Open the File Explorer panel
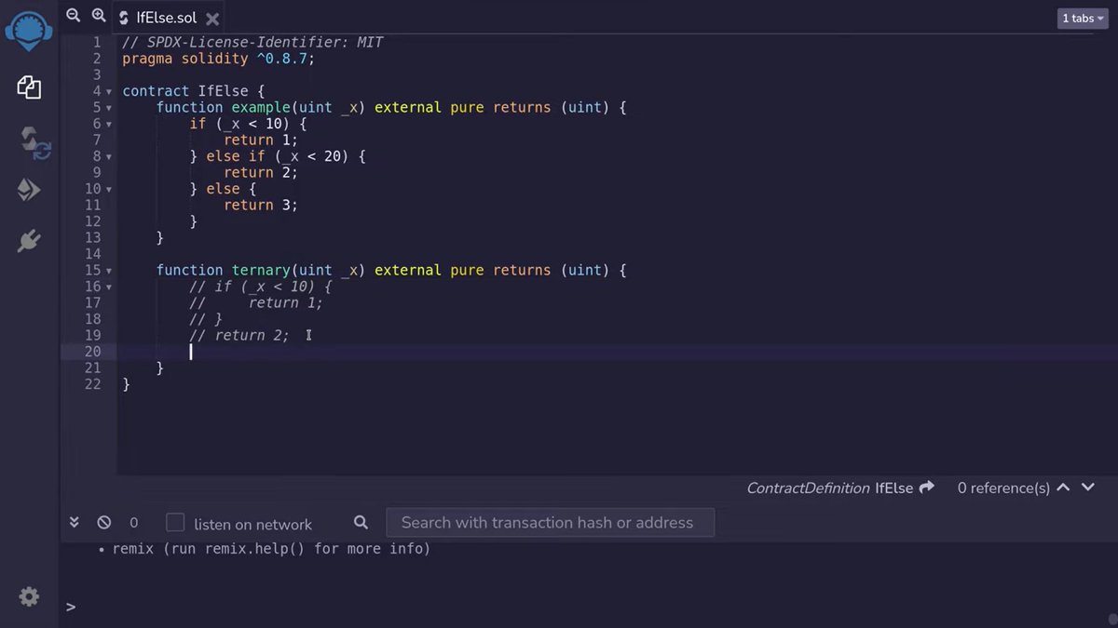This screenshot has height=628, width=1118. pos(28,87)
